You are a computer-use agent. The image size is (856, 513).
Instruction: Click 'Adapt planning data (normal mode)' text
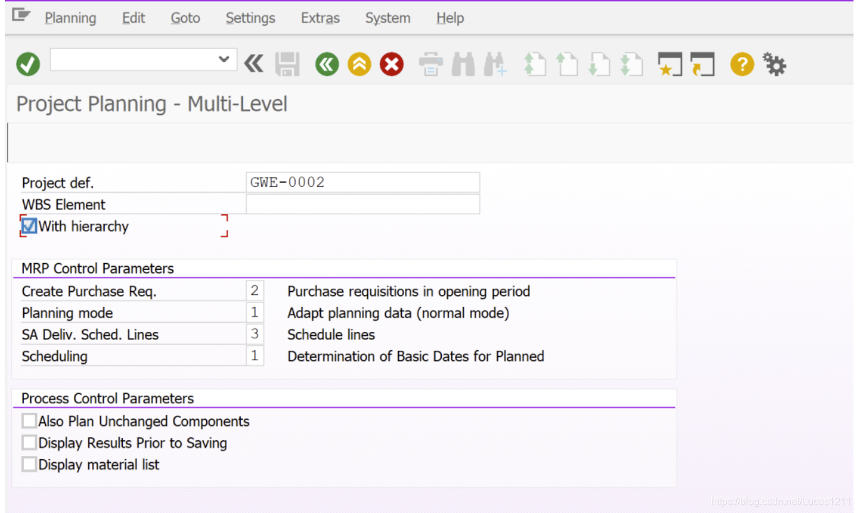click(x=398, y=313)
